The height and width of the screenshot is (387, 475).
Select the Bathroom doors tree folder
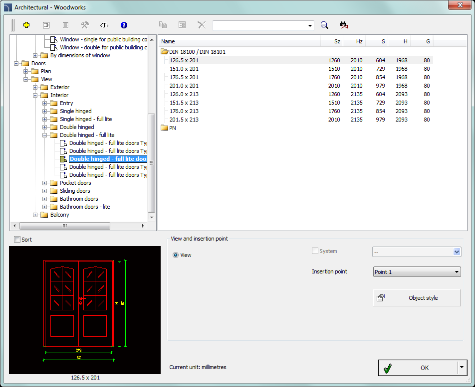click(x=79, y=199)
